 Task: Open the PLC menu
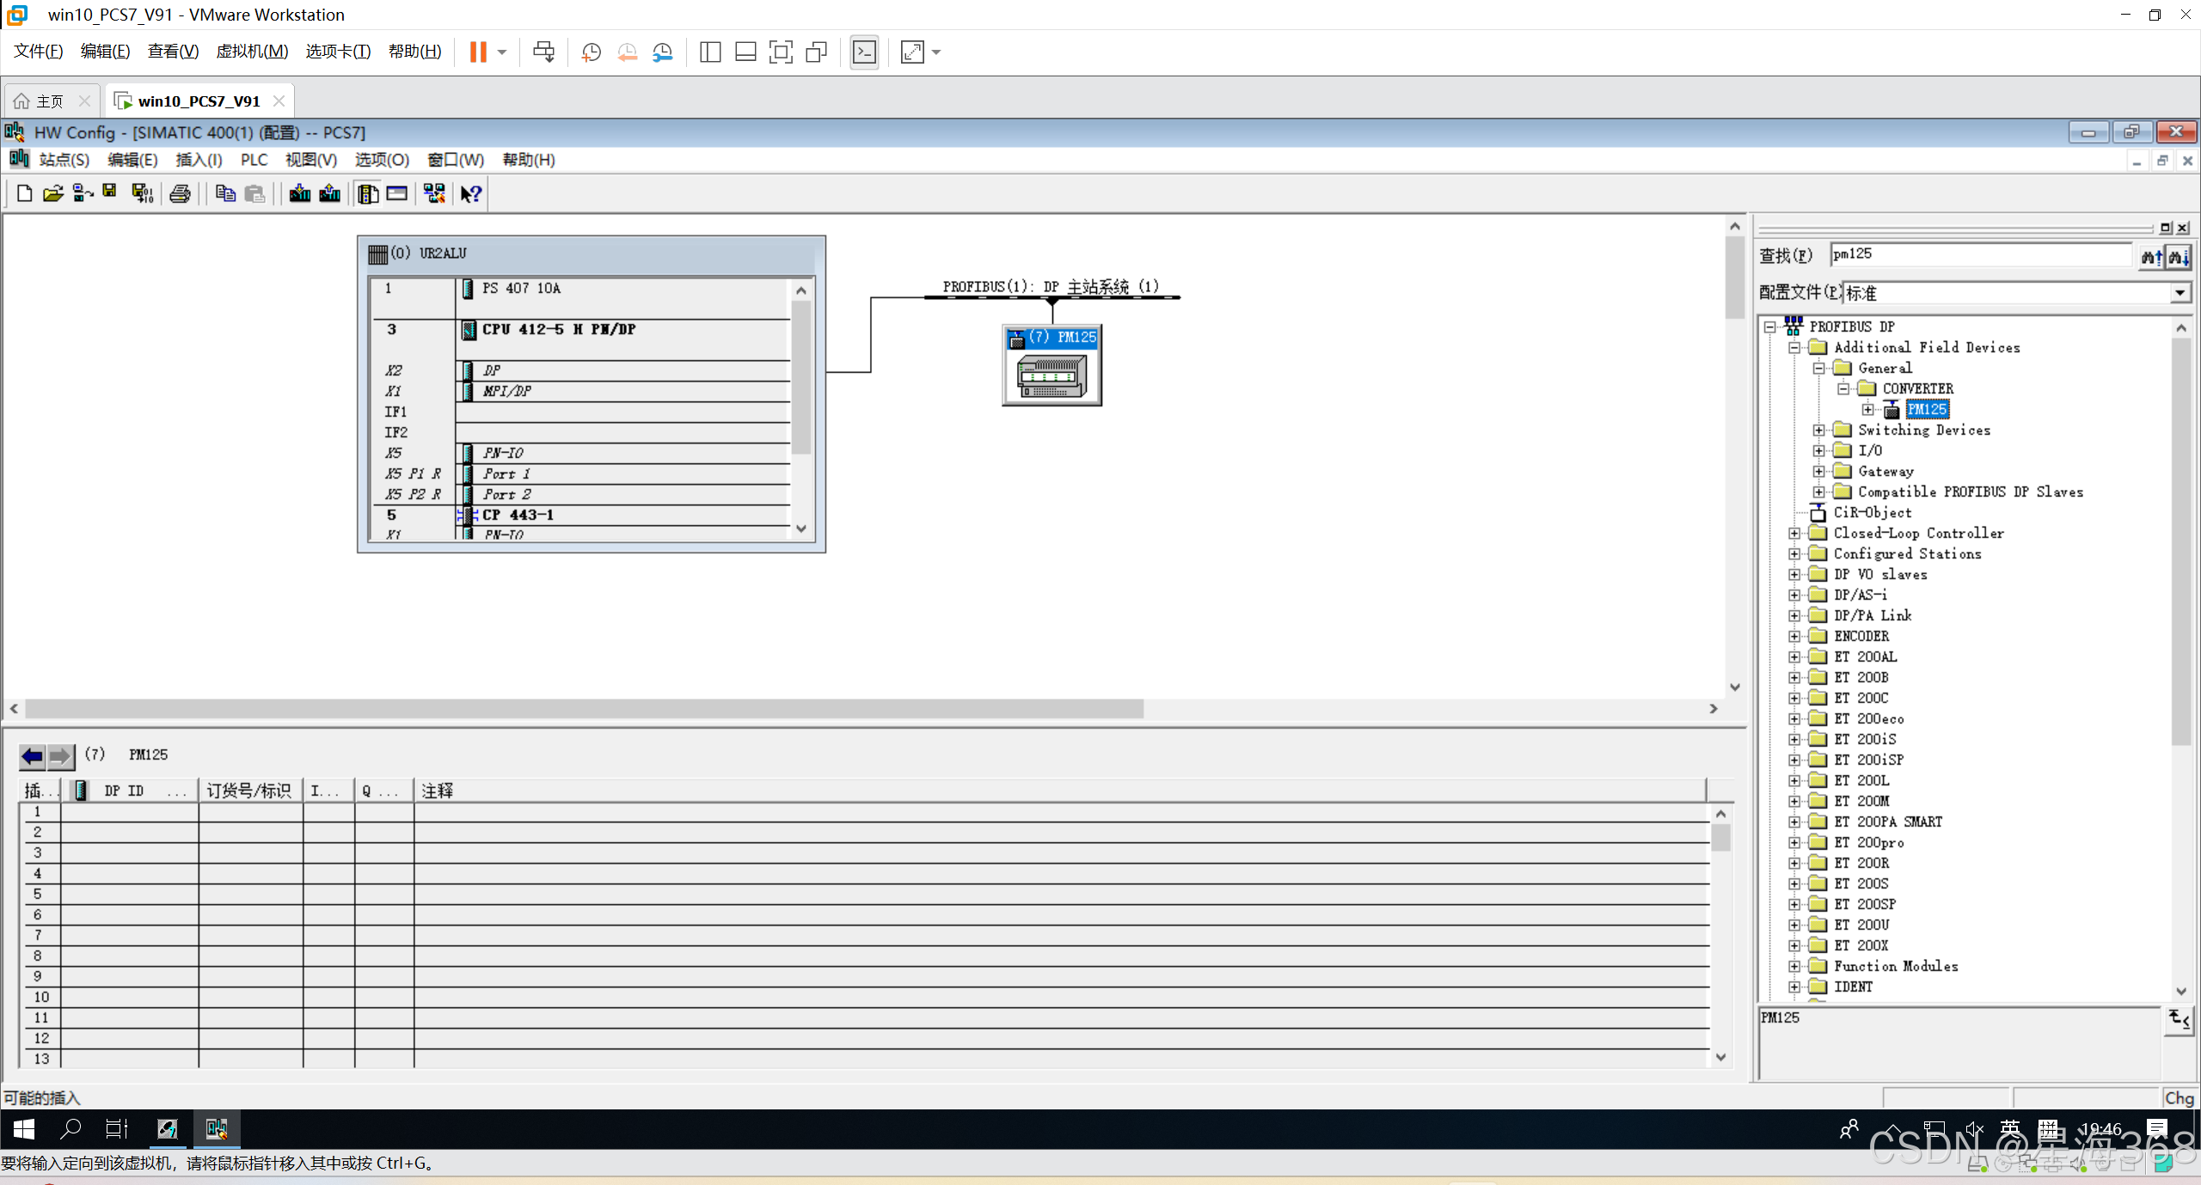click(x=254, y=160)
